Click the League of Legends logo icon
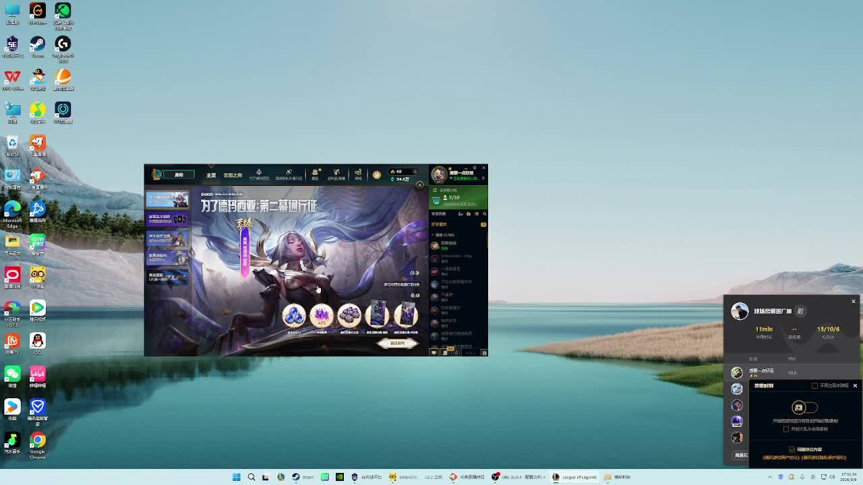The height and width of the screenshot is (485, 863). [x=157, y=174]
